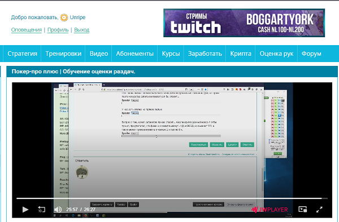Click the Twitch BoggartYork stream banner
339x222 pixels.
pyautogui.click(x=244, y=23)
